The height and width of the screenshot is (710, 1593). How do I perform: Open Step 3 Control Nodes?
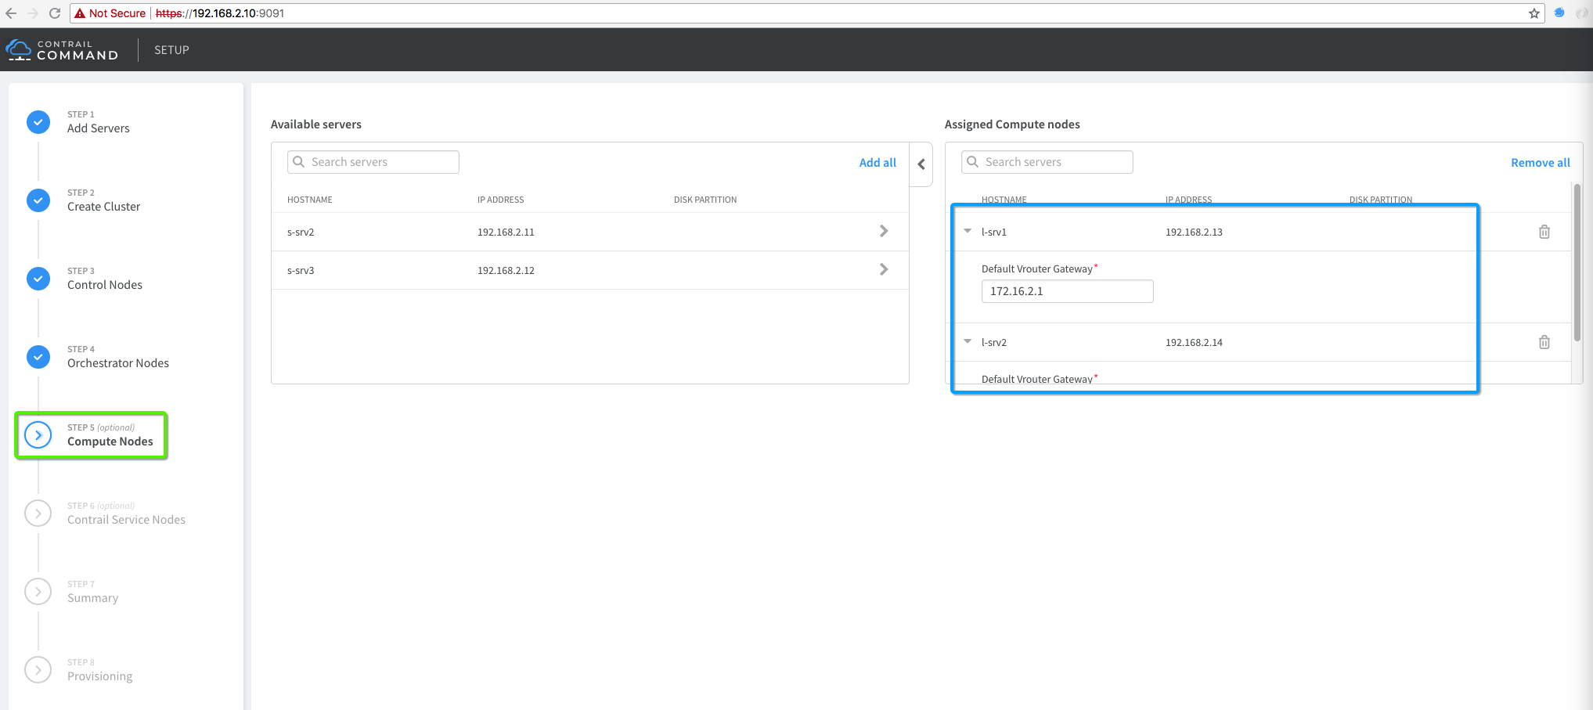(x=104, y=285)
